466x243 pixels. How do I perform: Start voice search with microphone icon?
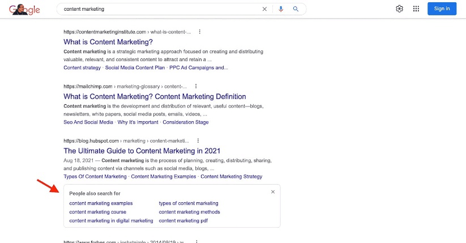pos(280,9)
